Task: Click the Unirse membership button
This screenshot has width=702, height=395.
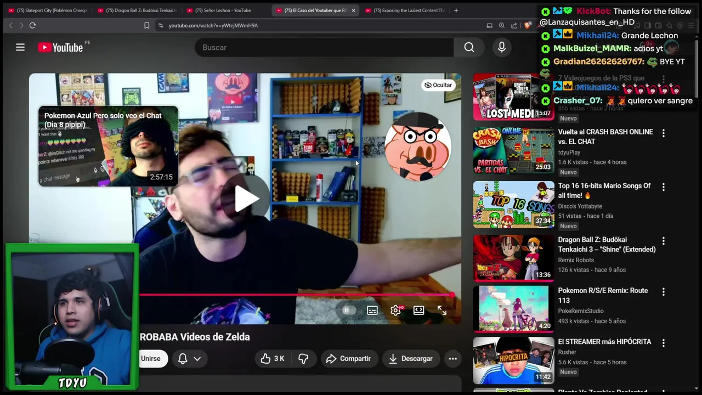Action: pyautogui.click(x=151, y=358)
